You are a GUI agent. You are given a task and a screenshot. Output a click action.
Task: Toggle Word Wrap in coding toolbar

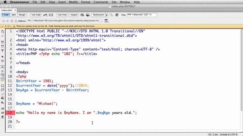pyautogui.click(x=3, y=76)
